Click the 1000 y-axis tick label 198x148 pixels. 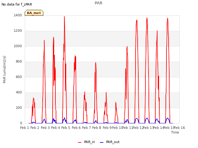click(18, 46)
